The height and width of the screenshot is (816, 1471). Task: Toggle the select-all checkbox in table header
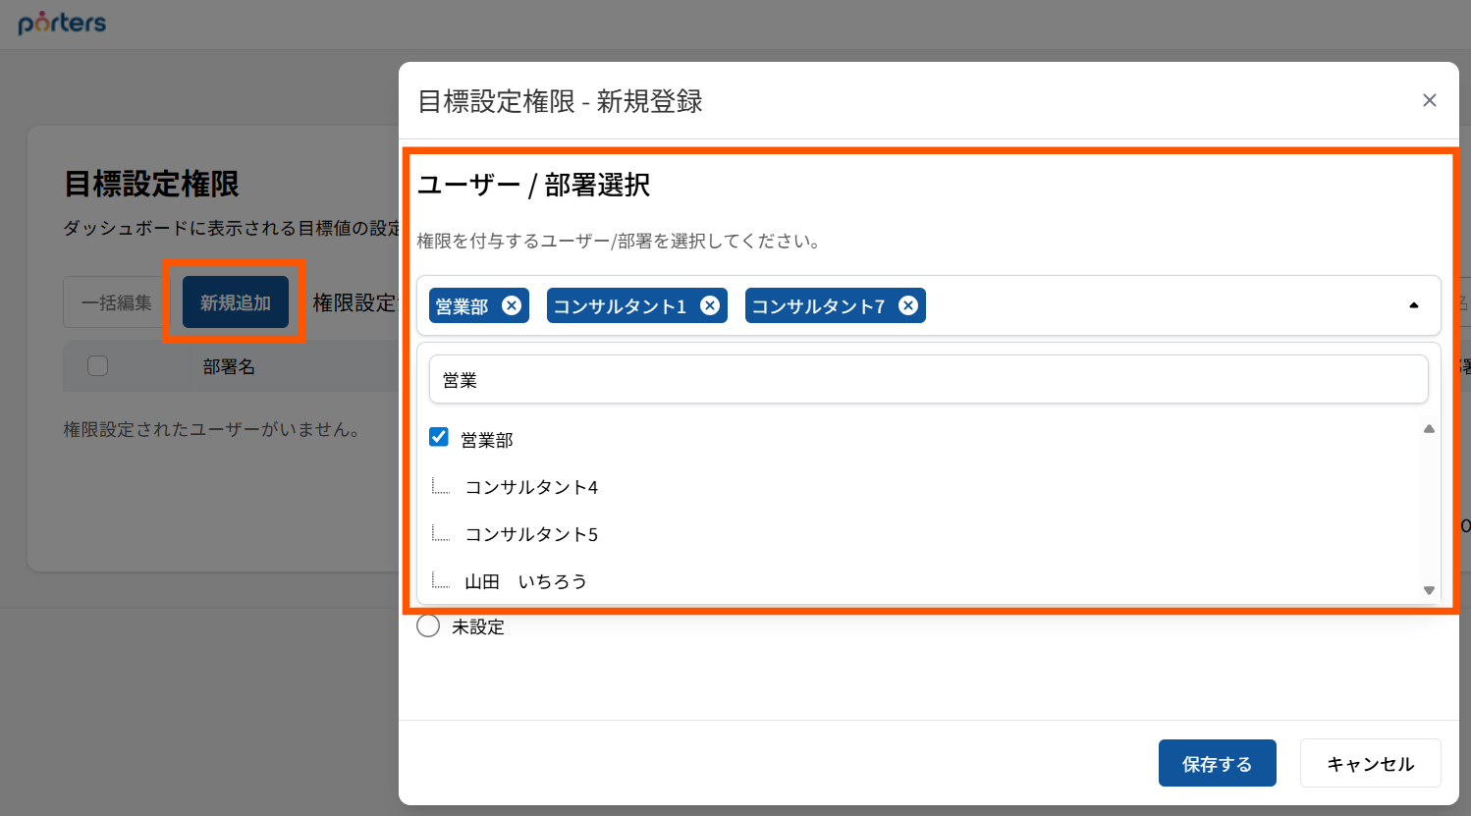[x=97, y=366]
